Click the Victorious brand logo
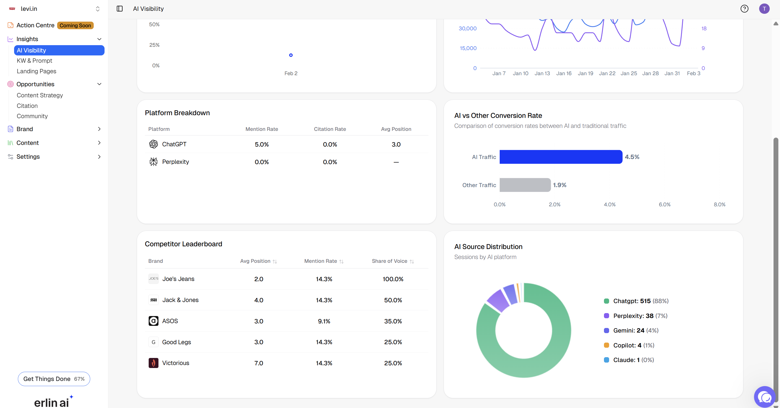 (x=154, y=363)
